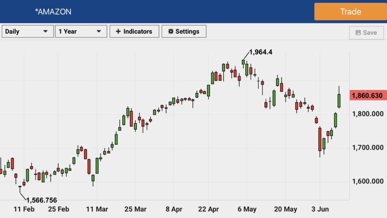
Task: Select the 11 Feb date axis label
Action: [24, 209]
